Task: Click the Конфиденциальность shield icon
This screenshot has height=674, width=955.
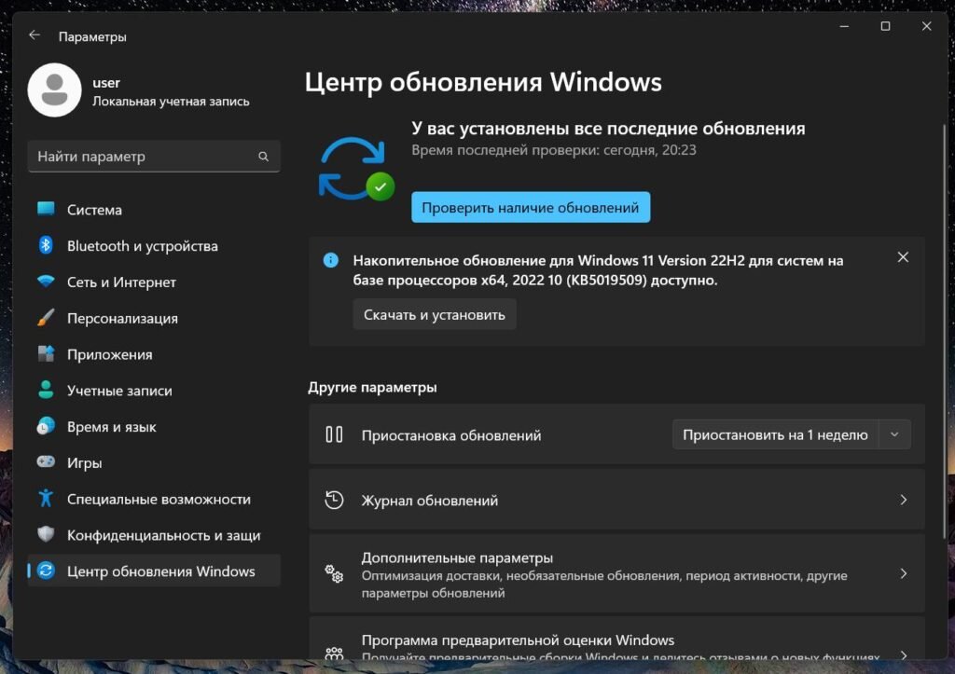Action: (x=46, y=534)
